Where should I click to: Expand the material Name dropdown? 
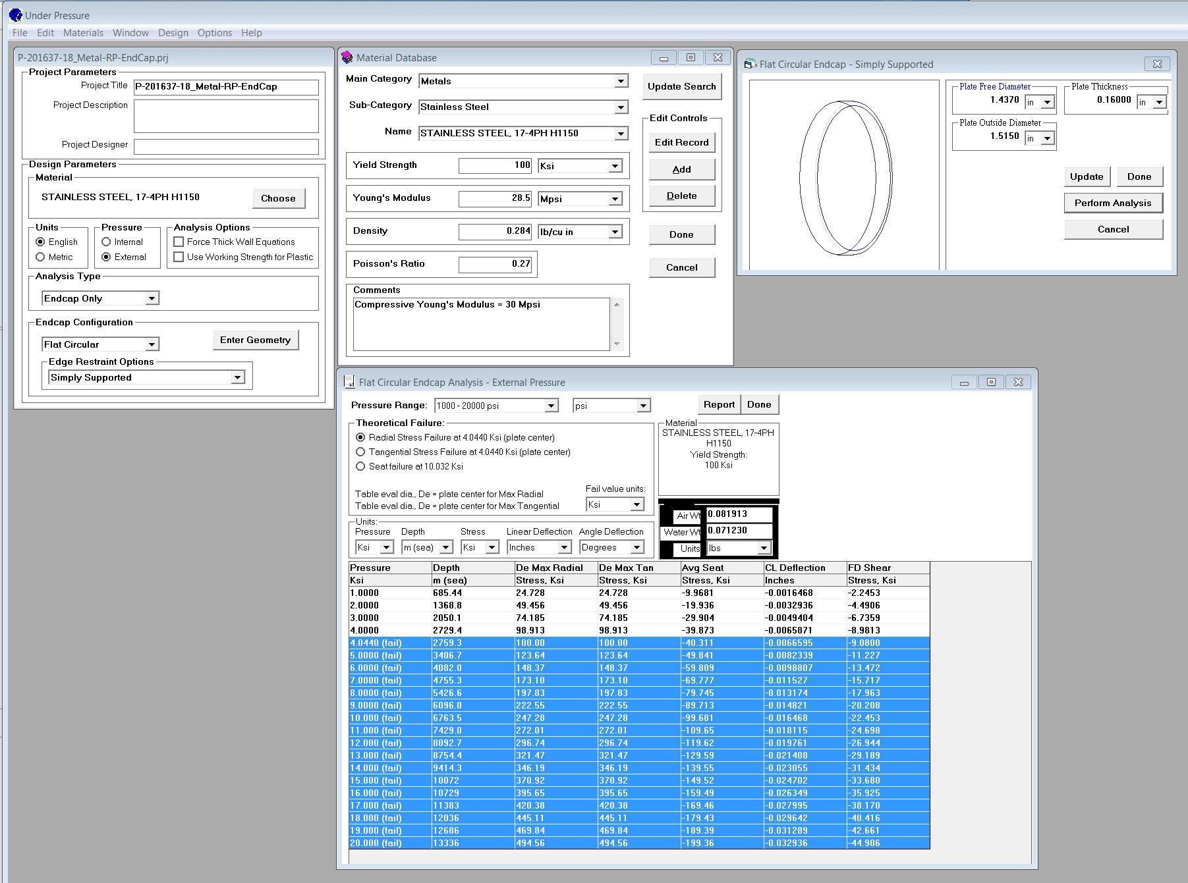tap(621, 133)
